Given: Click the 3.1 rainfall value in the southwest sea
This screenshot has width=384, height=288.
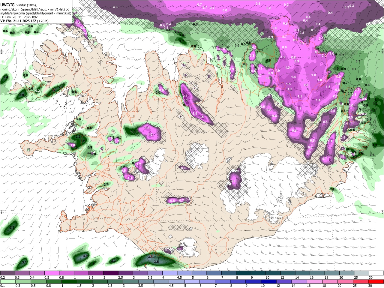Looking at the screenshot, I should pos(25,262).
